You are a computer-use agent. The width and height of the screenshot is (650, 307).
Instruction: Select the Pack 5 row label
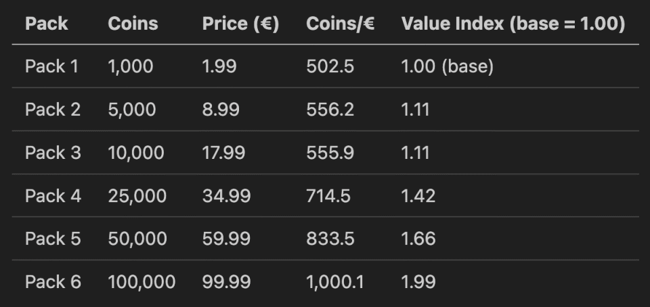pos(53,239)
